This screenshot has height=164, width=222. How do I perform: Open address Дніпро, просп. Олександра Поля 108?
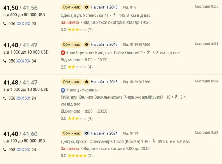tap(104, 141)
